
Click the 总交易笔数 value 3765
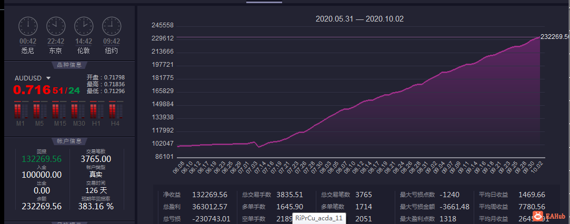click(364, 195)
